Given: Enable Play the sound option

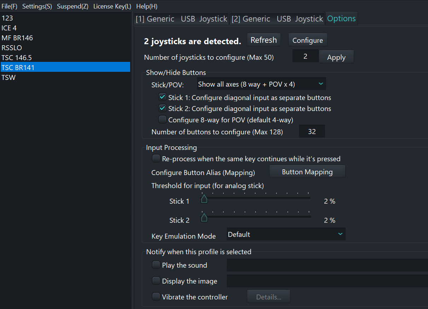Looking at the screenshot, I should tap(156, 265).
